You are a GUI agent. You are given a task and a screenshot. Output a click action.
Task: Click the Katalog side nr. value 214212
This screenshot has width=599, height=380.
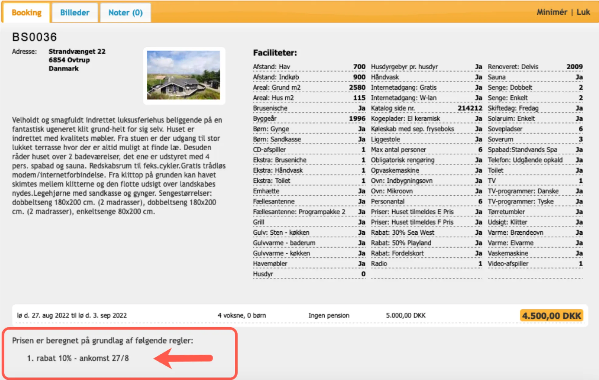(x=470, y=108)
